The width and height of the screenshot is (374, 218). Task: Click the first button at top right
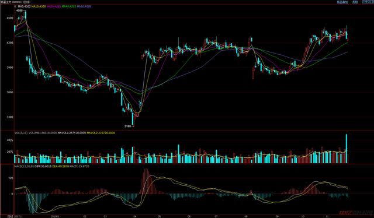pos(342,2)
